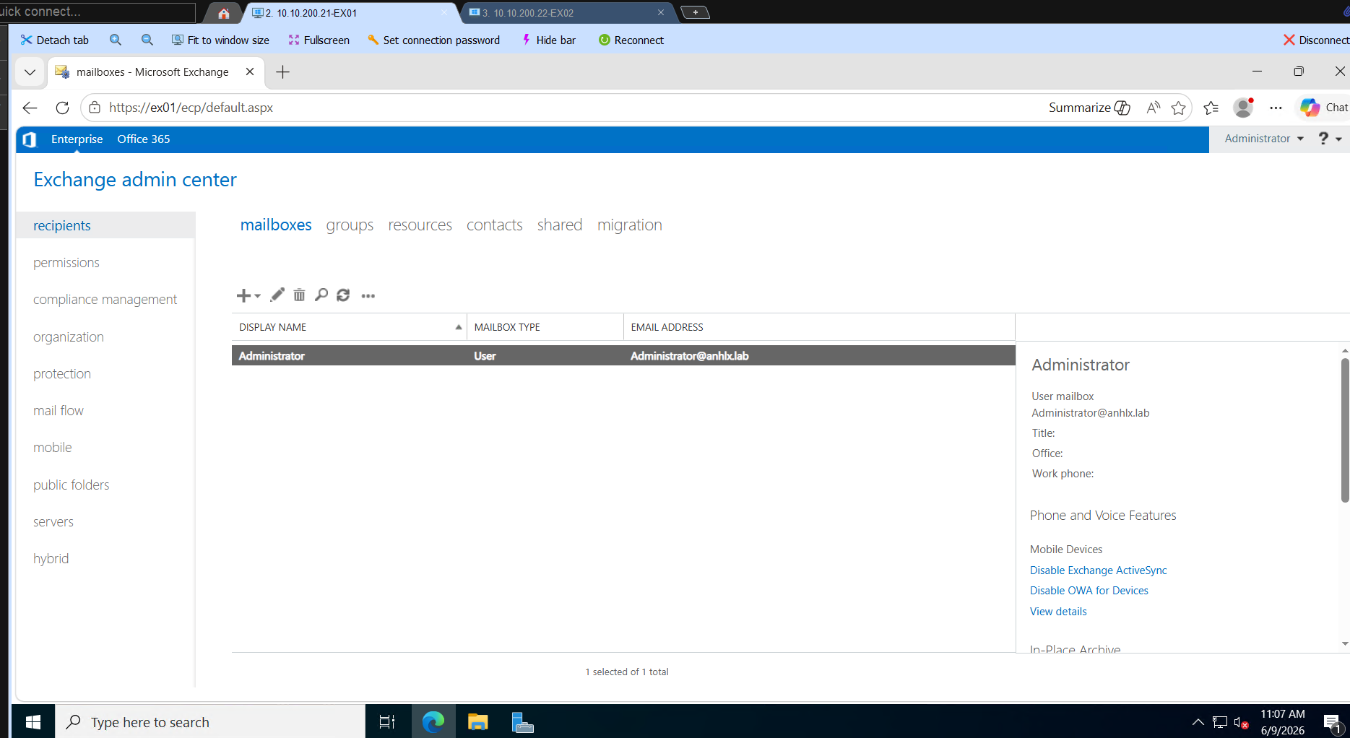The height and width of the screenshot is (738, 1350).
Task: Reload the page with browser refresh button
Action: (x=63, y=108)
